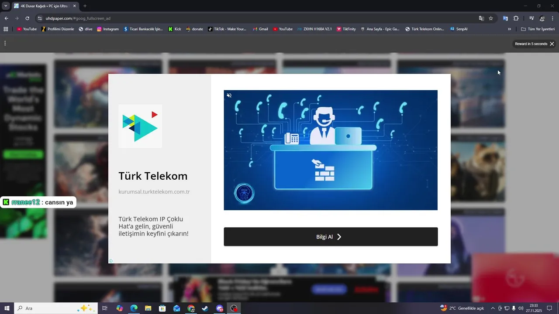The image size is (559, 314).
Task: Open Discord from the taskbar
Action: [x=220, y=308]
